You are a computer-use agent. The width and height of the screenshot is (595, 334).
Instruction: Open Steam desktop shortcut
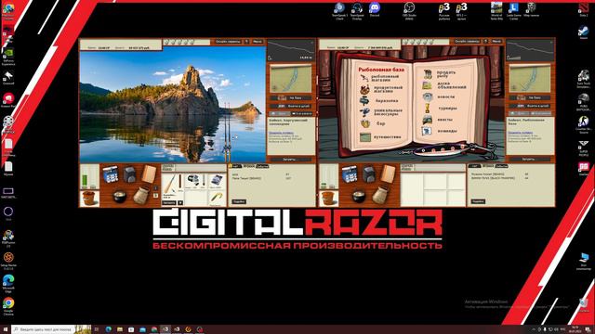(584, 32)
